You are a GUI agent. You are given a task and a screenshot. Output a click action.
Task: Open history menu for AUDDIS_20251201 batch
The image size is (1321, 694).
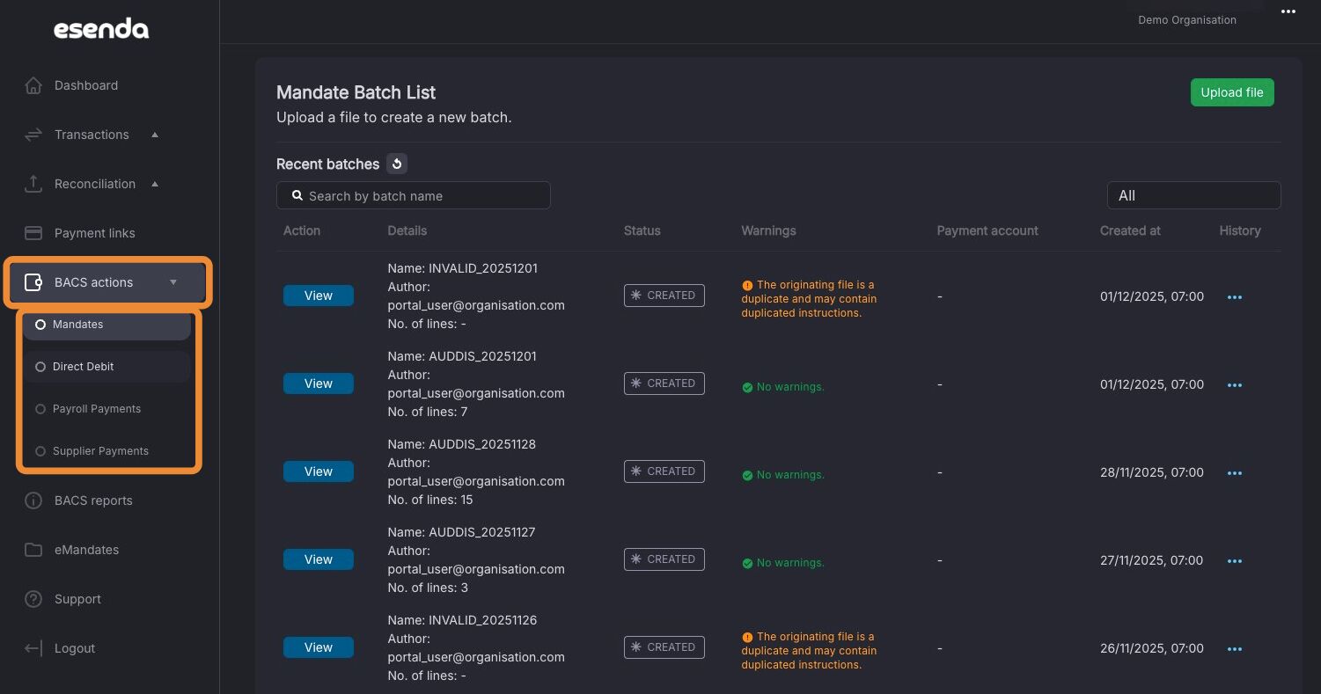pyautogui.click(x=1235, y=385)
